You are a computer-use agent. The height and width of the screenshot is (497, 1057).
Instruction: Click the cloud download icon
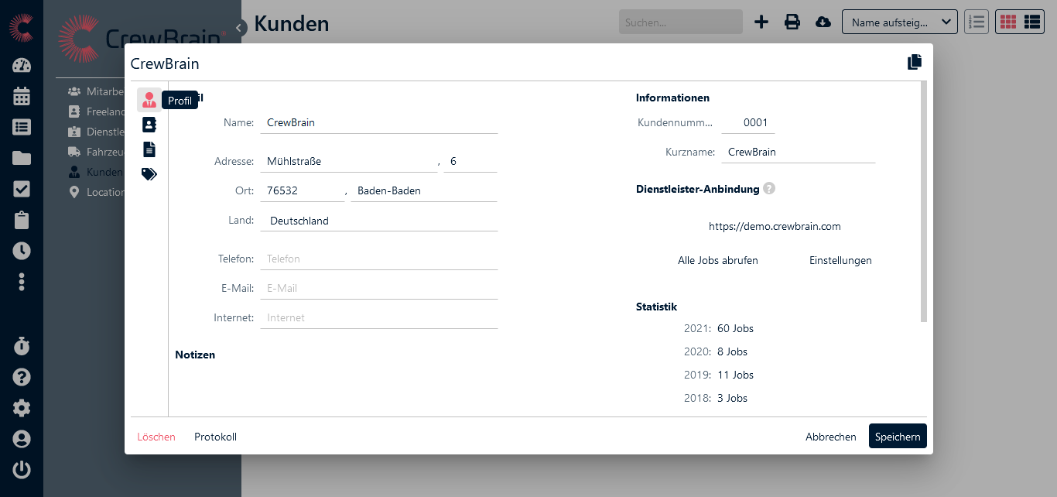[823, 22]
